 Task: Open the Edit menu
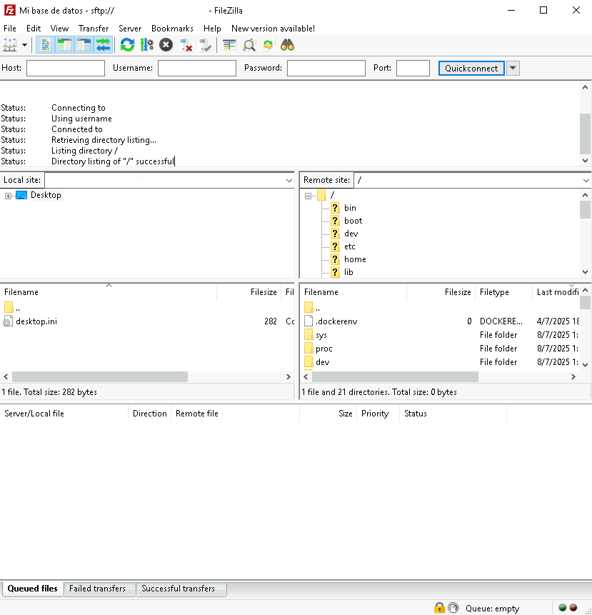[x=34, y=29]
